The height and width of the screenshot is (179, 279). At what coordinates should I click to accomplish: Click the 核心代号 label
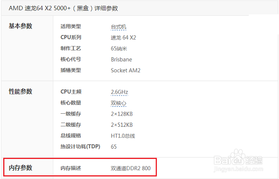click(x=71, y=59)
